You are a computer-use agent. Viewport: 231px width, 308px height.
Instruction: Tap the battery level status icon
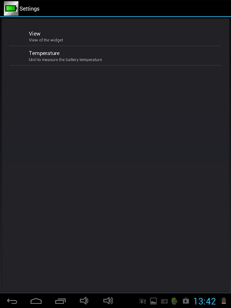224,301
